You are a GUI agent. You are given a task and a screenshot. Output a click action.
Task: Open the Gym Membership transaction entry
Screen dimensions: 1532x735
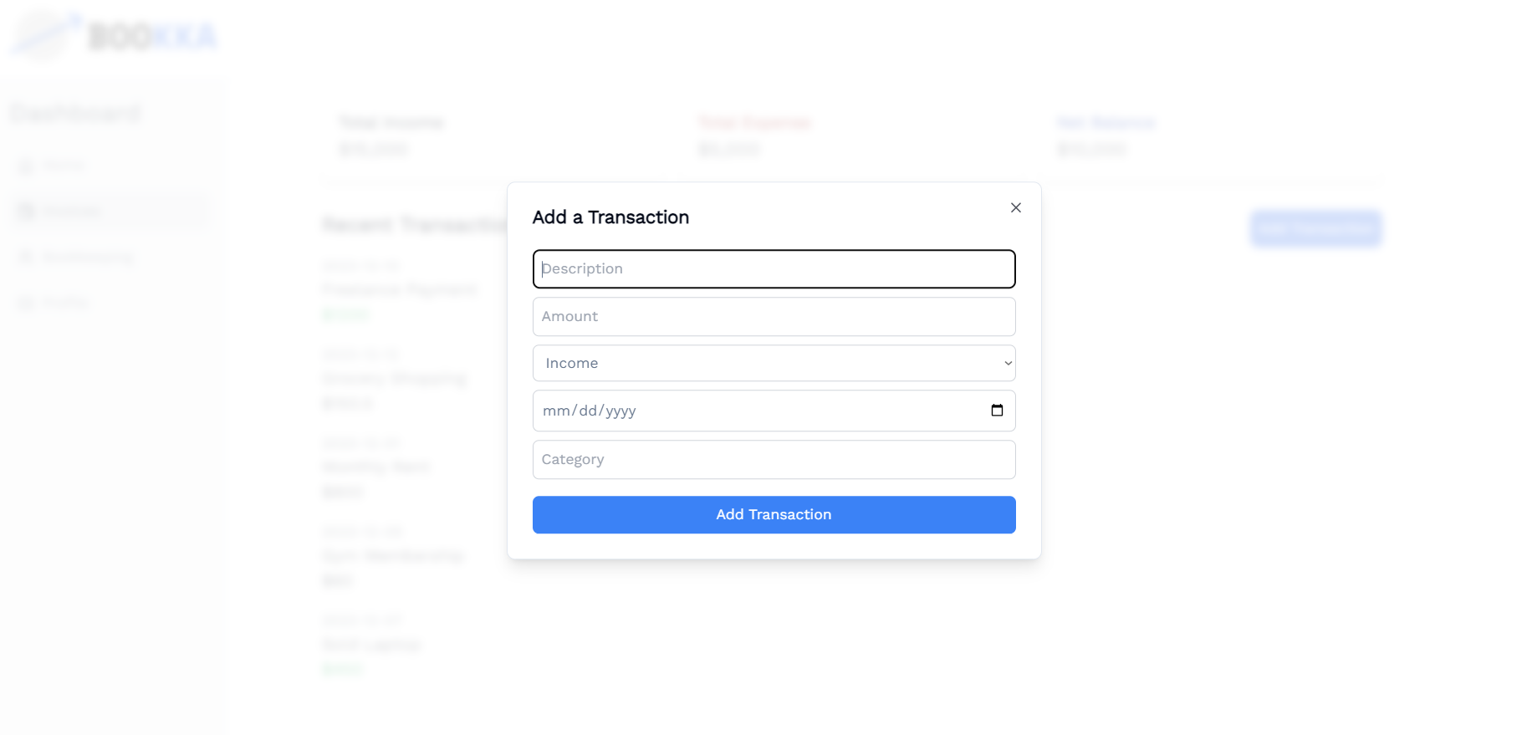tap(392, 555)
